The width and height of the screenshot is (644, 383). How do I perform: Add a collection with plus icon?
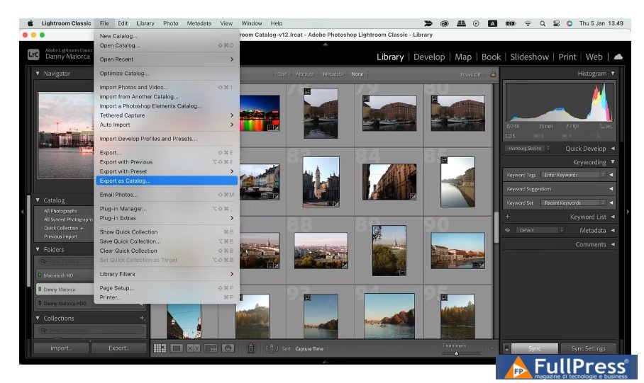coord(142,319)
